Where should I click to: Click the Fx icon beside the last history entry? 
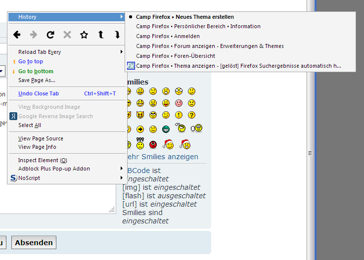pos(131,66)
